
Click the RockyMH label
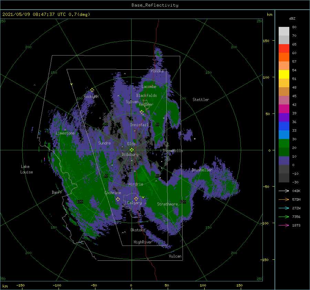pos(91,97)
